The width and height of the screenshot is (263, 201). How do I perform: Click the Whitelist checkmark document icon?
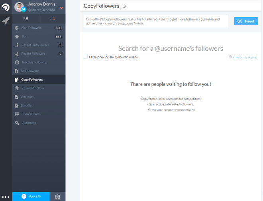(x=16, y=97)
